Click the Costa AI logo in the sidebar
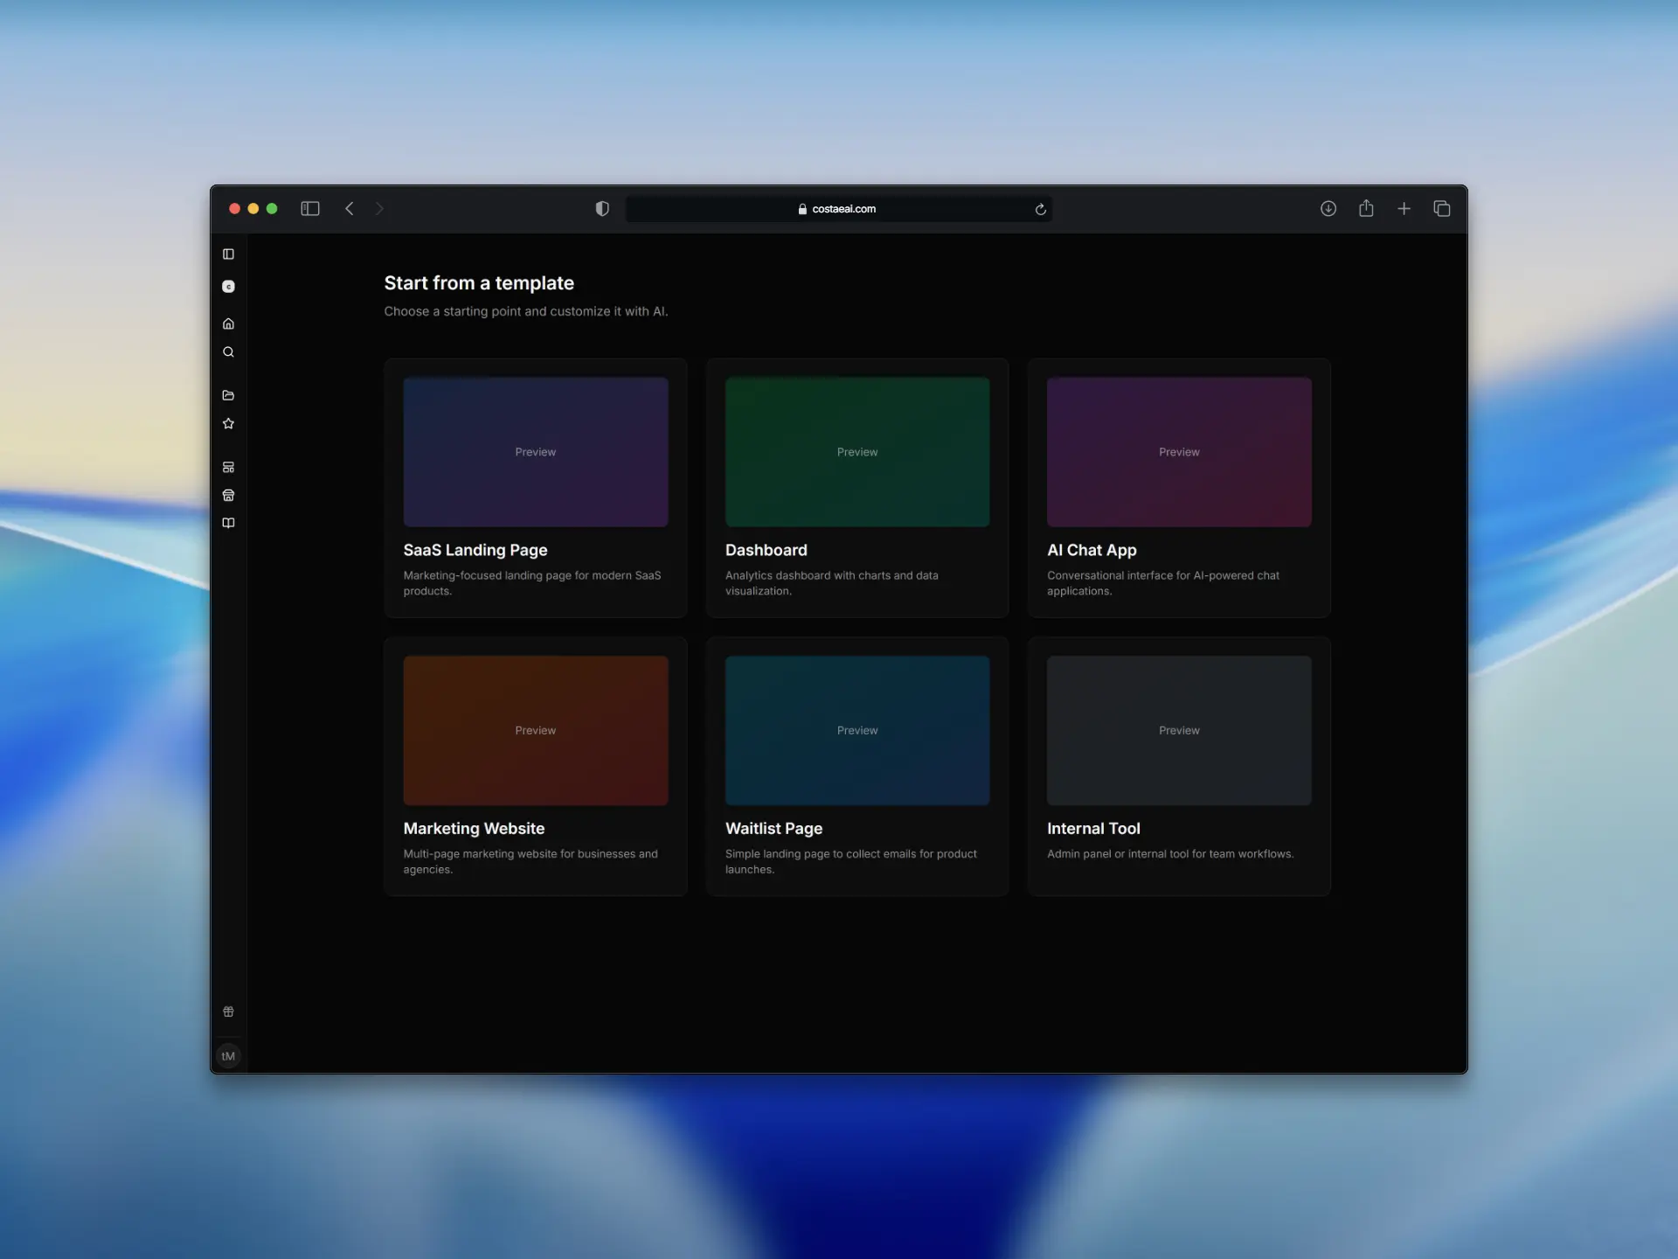 [229, 286]
